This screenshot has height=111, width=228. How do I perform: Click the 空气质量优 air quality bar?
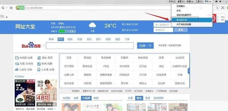[67, 31]
